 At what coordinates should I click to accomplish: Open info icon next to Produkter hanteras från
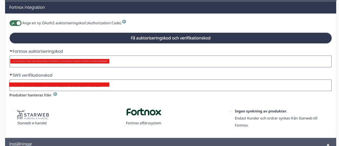pyautogui.click(x=55, y=94)
